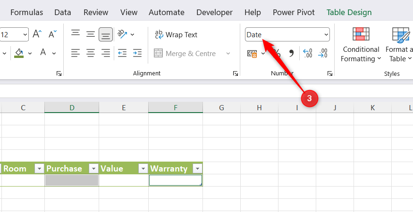The width and height of the screenshot is (413, 212).
Task: Select column H header
Action: pos(260,107)
